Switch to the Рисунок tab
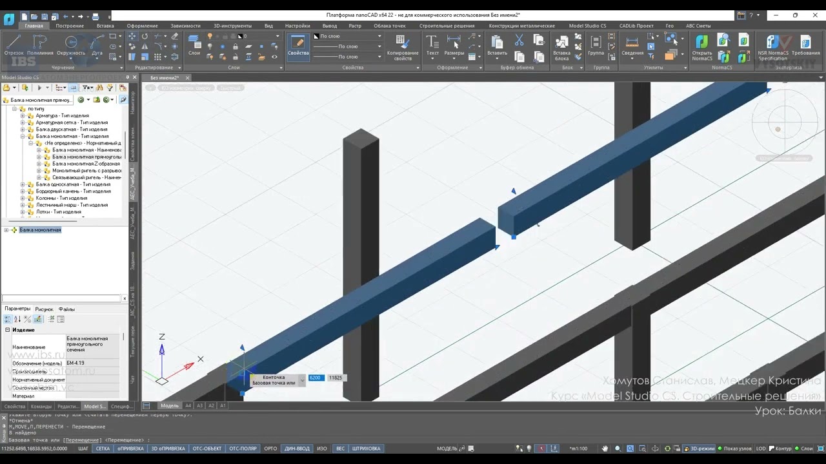 tap(45, 309)
